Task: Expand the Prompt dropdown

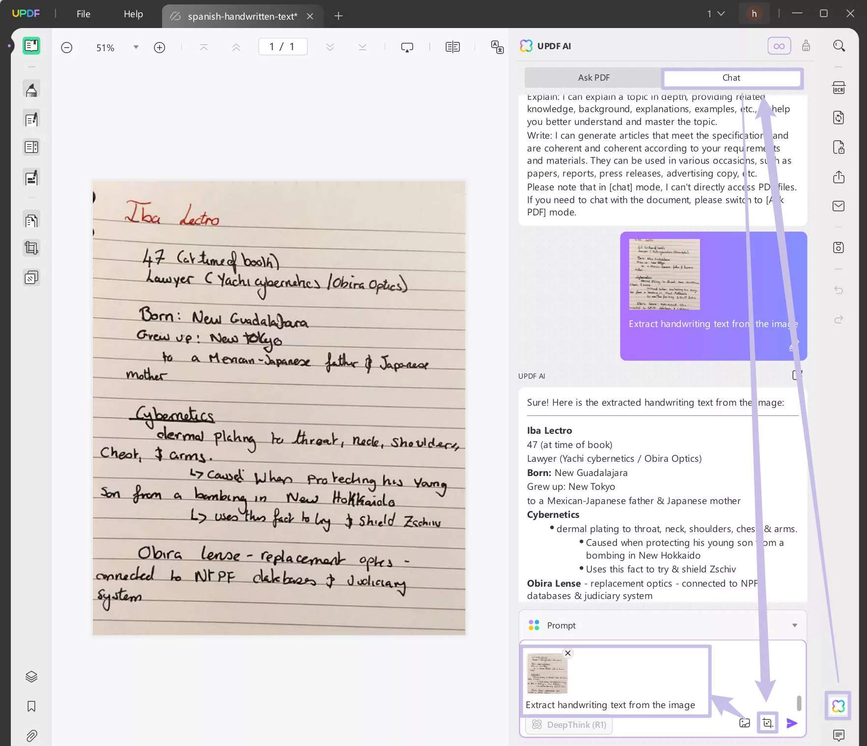Action: [794, 626]
